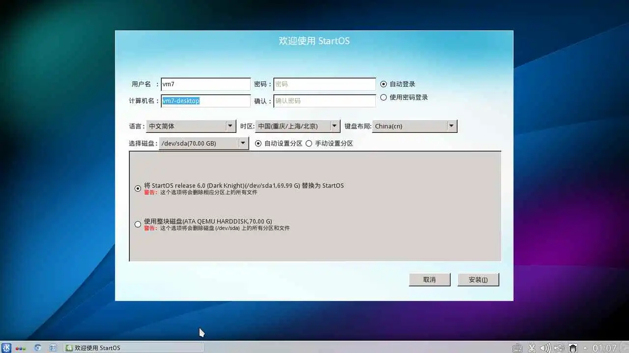Click the 取消 cancel button
Viewport: 629px width, 353px height.
[429, 279]
